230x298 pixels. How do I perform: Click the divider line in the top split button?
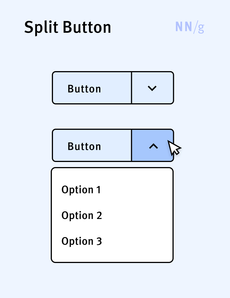pos(132,88)
